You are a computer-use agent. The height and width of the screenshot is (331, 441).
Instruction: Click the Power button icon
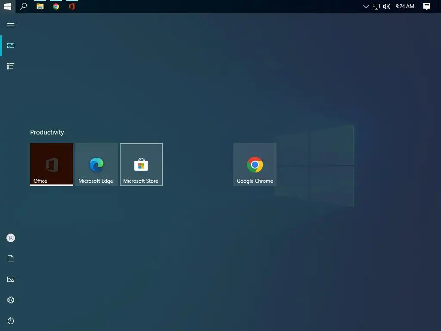click(x=11, y=321)
